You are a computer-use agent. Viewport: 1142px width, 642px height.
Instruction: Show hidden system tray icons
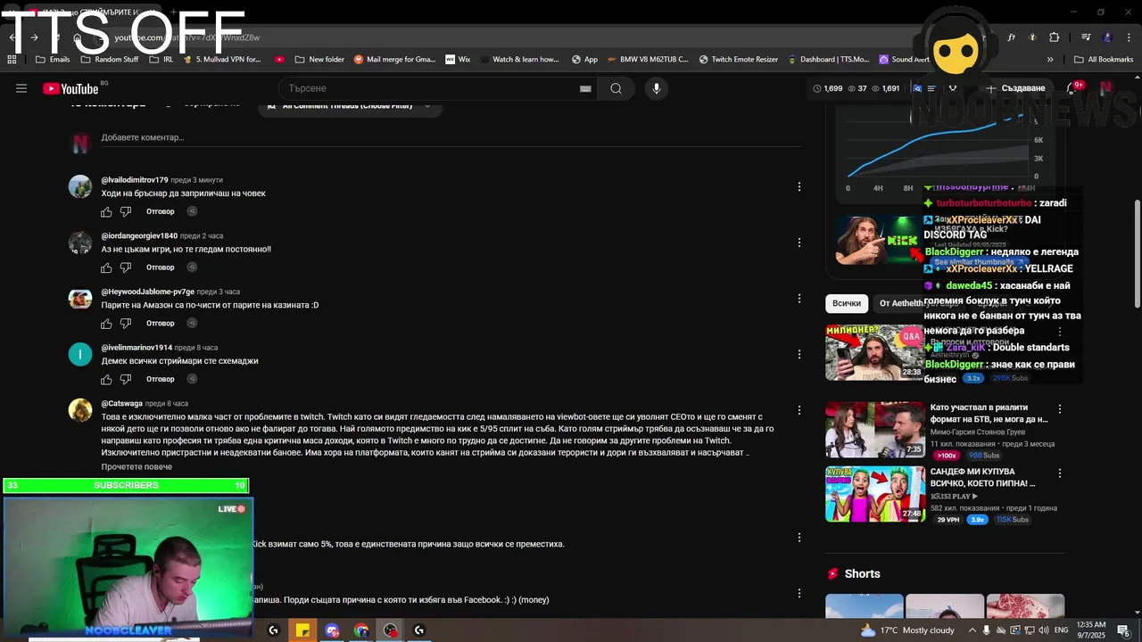coord(973,630)
